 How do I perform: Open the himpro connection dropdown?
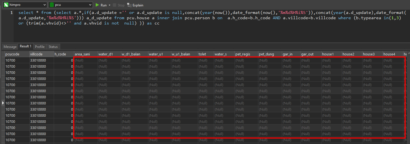45,5
